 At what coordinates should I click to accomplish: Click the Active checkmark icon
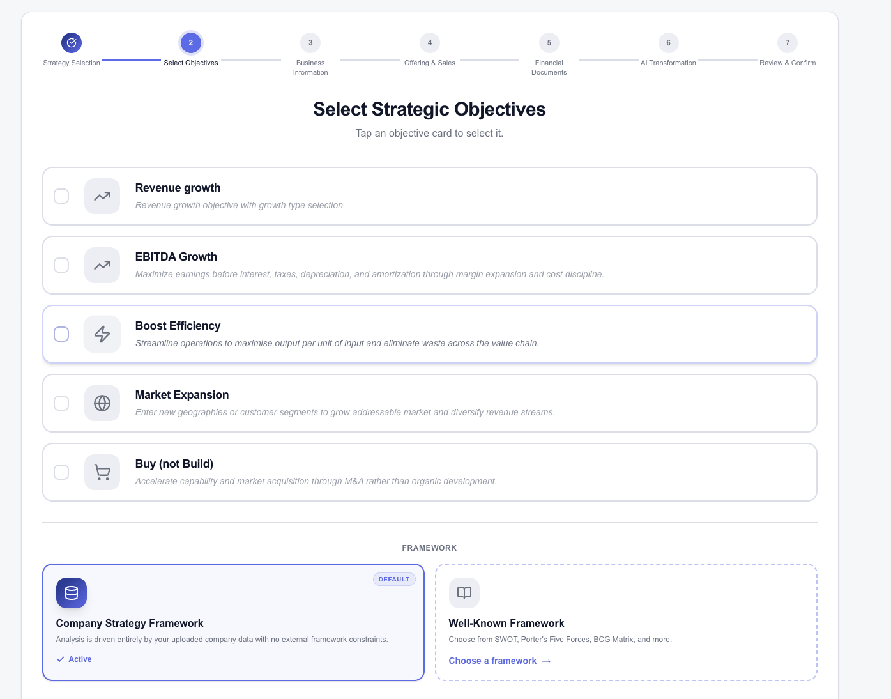tap(61, 659)
